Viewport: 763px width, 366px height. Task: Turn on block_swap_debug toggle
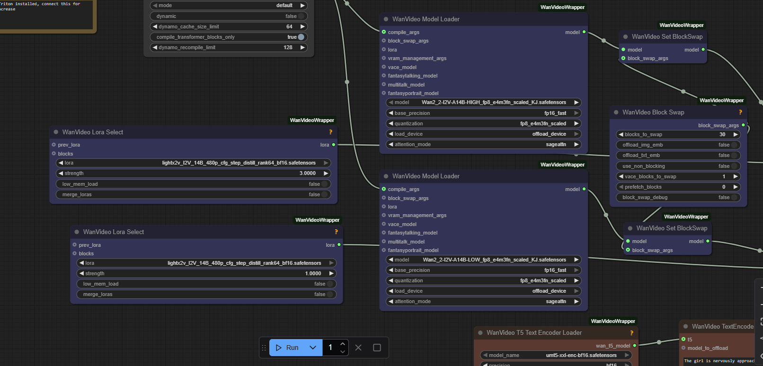(x=734, y=198)
